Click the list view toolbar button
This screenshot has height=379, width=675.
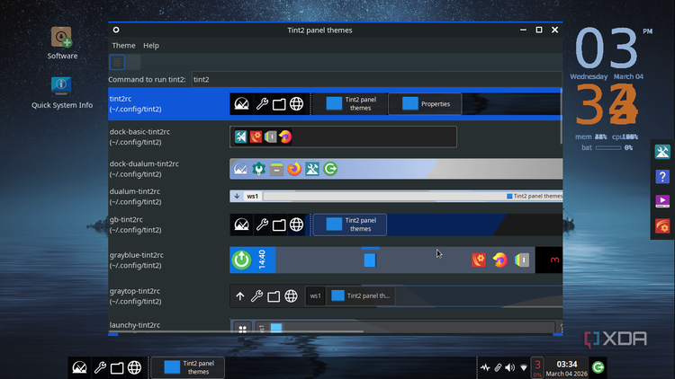point(117,62)
